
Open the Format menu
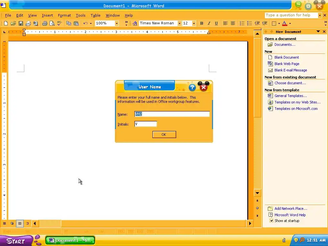(64, 15)
